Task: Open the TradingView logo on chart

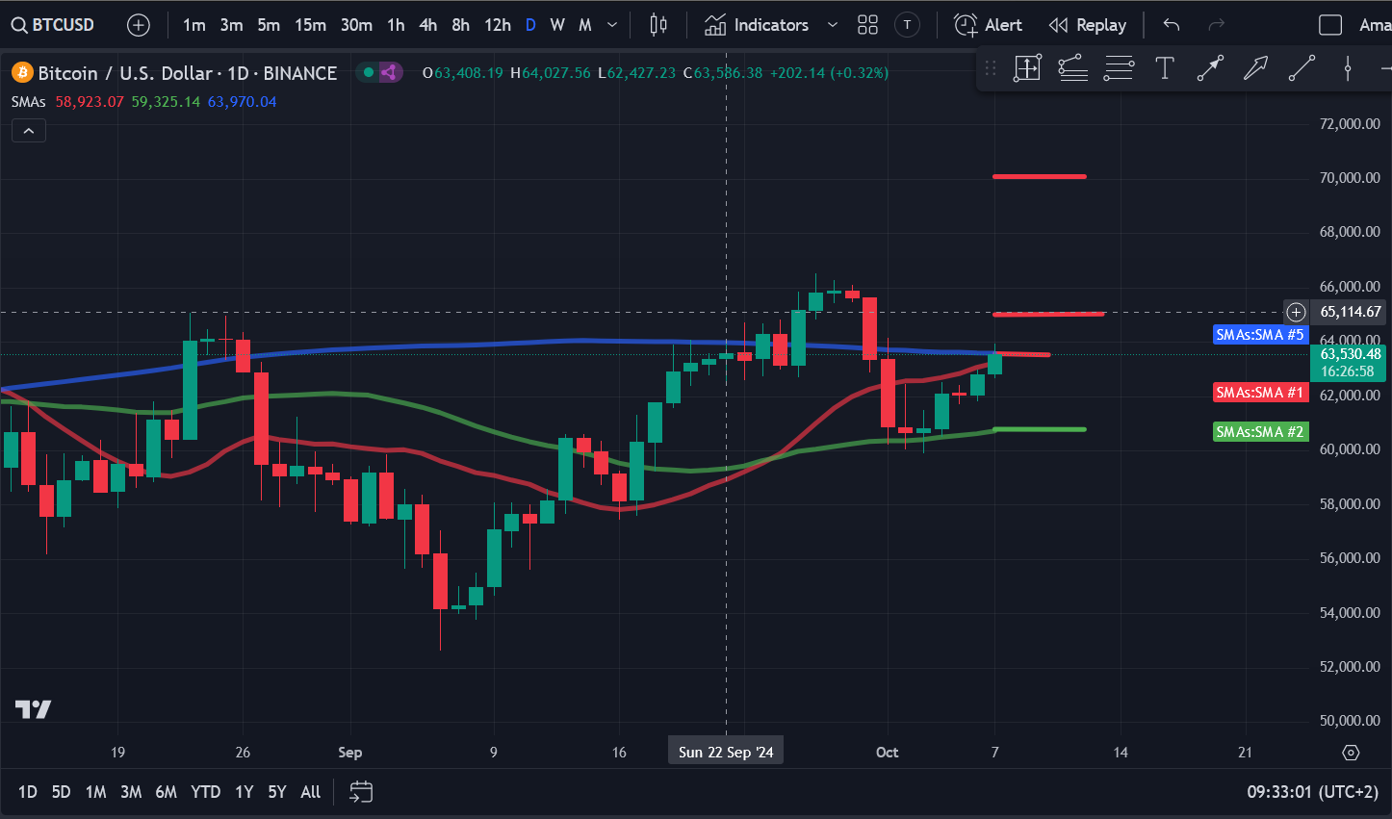Action: pos(34,710)
